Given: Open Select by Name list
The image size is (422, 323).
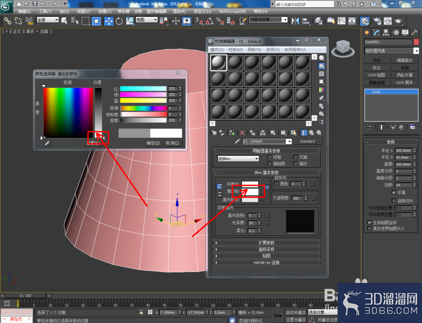Looking at the screenshot, I should coord(75,21).
